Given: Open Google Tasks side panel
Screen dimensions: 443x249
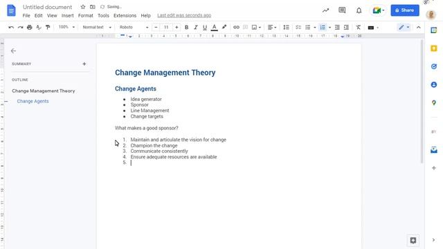Looking at the screenshot, I should (434, 66).
